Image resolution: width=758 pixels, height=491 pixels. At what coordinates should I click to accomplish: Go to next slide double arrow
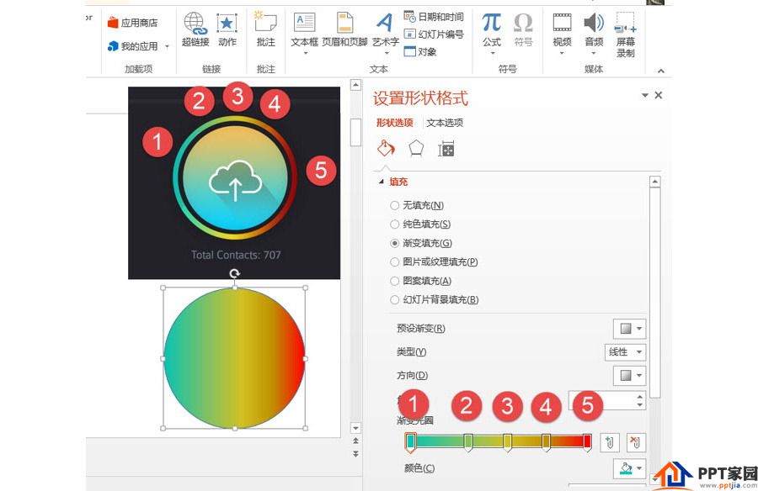click(355, 454)
